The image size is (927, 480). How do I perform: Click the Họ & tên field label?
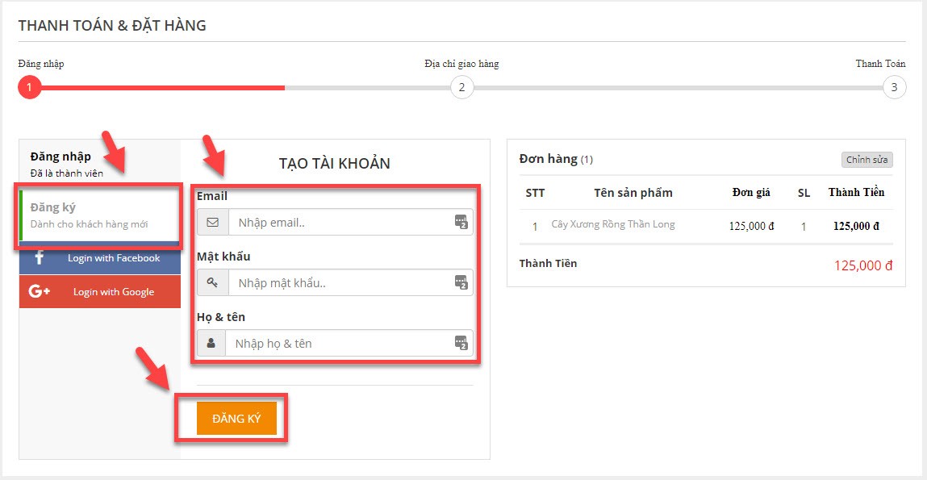[x=221, y=317]
